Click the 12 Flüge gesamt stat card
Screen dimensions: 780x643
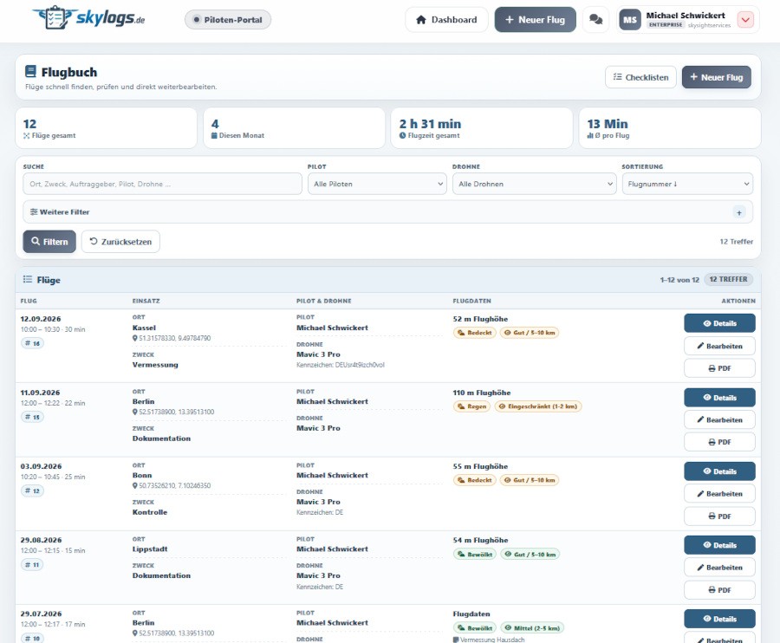tap(106, 127)
